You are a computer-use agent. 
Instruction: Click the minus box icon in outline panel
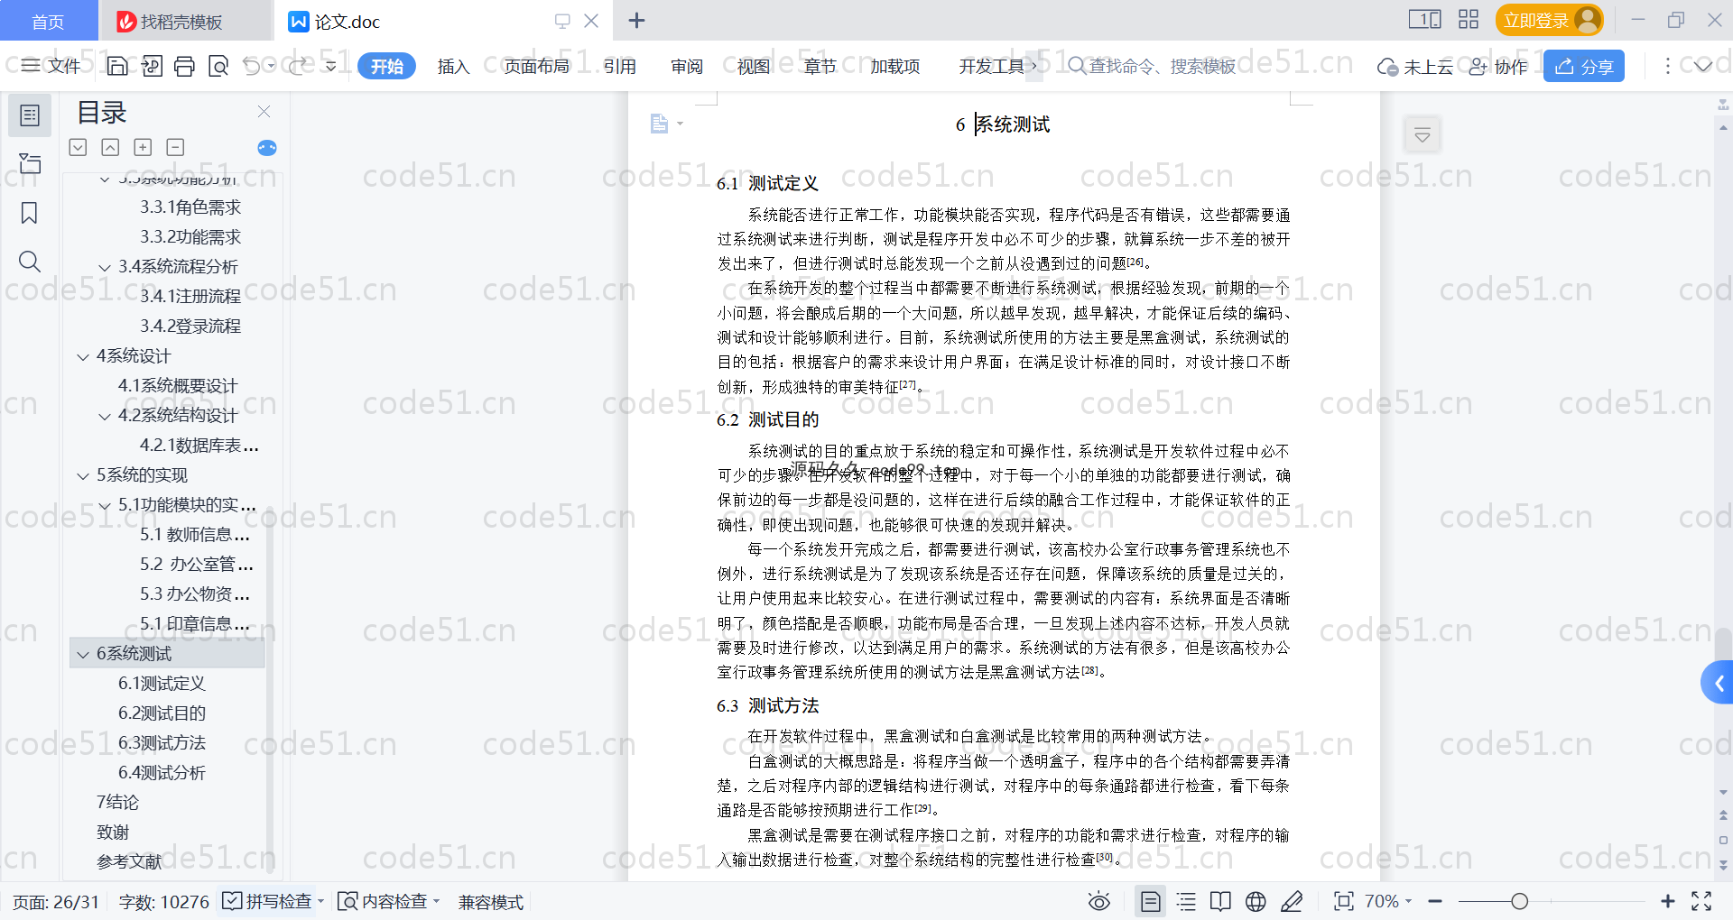(175, 147)
